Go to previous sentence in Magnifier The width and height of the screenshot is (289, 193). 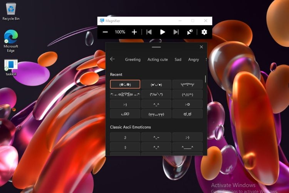[149, 32]
